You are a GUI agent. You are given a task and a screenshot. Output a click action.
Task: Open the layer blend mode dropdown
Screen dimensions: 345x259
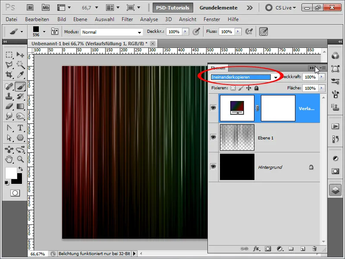coord(276,77)
